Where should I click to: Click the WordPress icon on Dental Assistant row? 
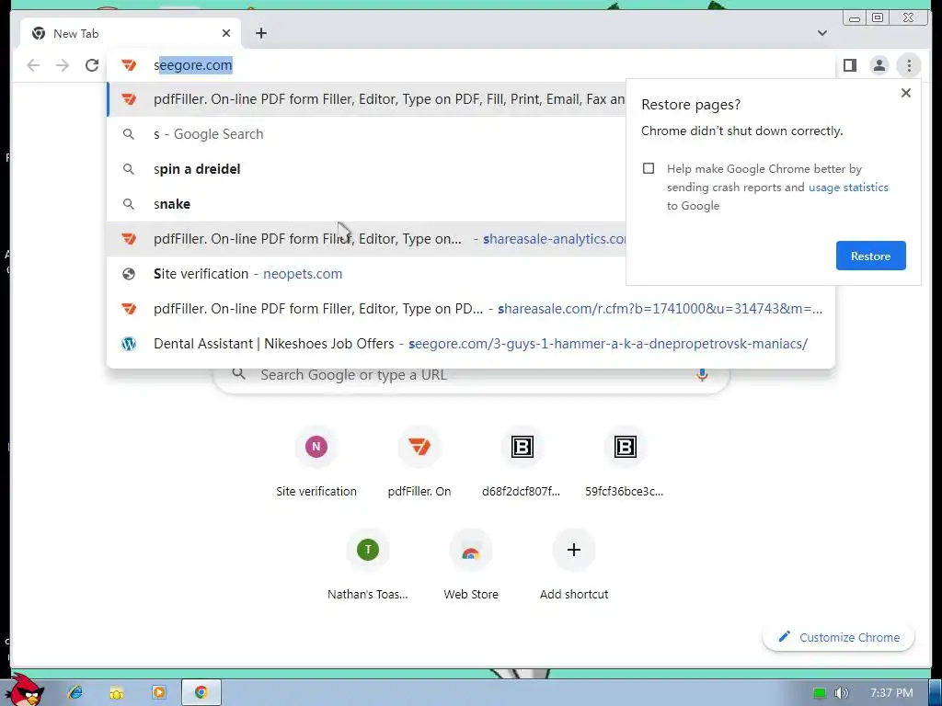129,344
